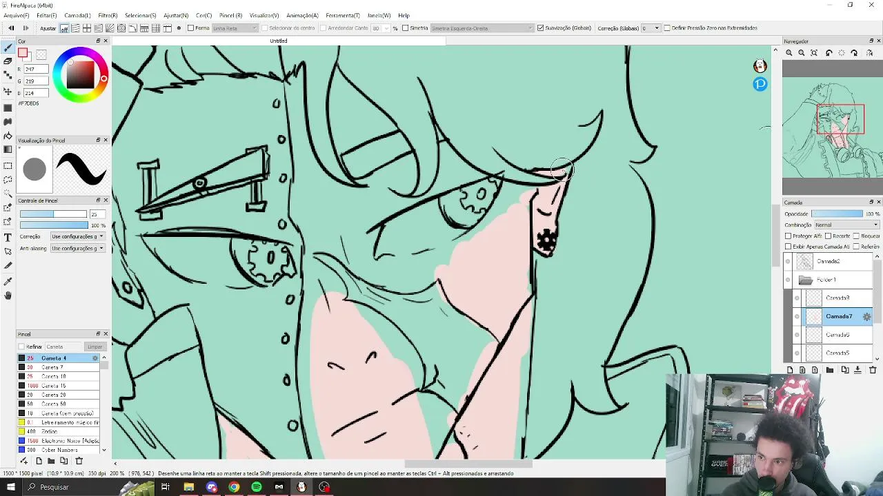Open the Arredondar Canto value dropdown
The image size is (883, 496).
click(x=381, y=28)
